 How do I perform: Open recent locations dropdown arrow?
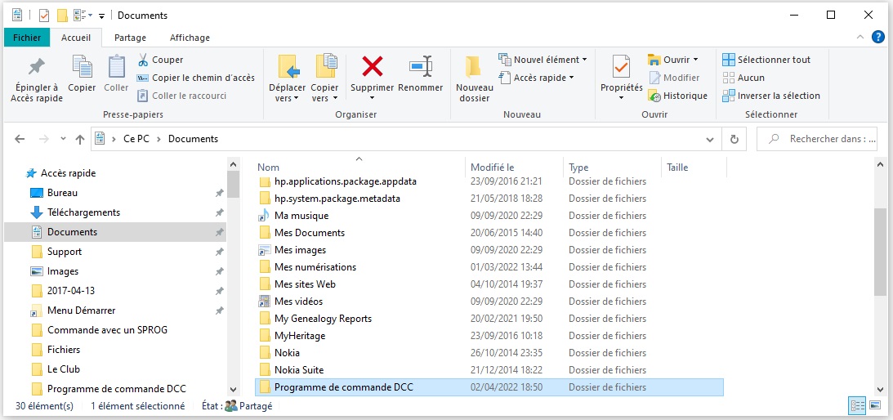click(63, 138)
